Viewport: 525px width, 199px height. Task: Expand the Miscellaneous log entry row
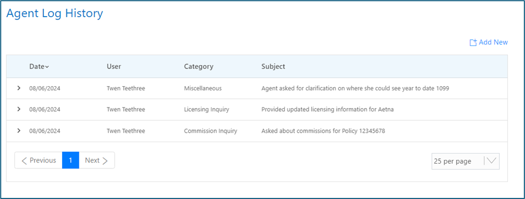click(19, 88)
